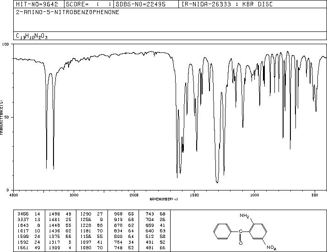The image size is (327, 252).
Task: Click the 1256 peak table entry
Action: (x=91, y=220)
